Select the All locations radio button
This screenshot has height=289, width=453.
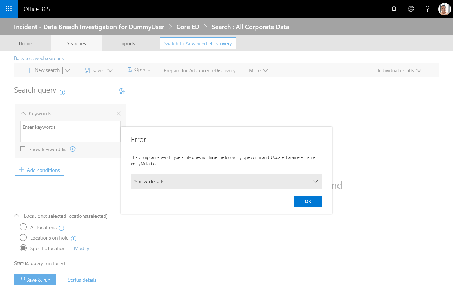coord(23,227)
